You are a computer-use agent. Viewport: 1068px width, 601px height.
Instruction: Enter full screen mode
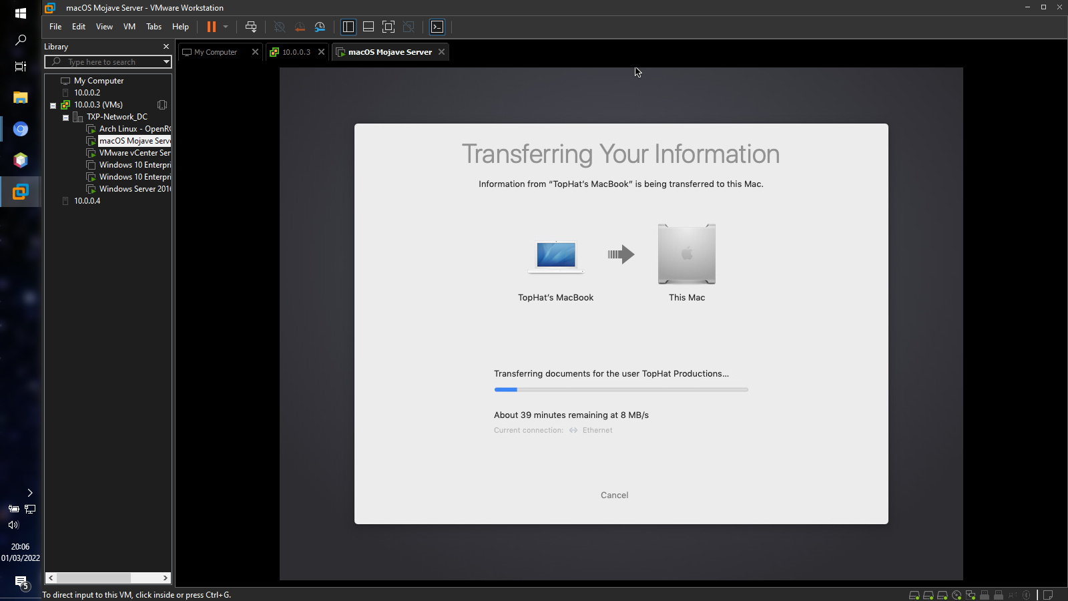pyautogui.click(x=388, y=27)
